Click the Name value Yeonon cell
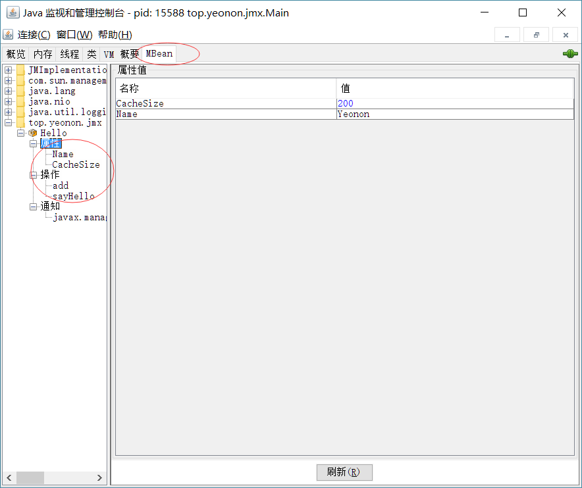 click(455, 114)
